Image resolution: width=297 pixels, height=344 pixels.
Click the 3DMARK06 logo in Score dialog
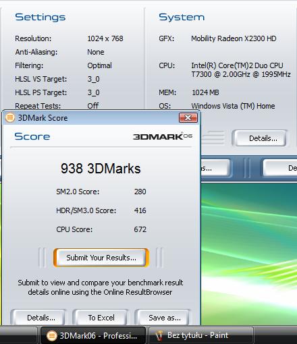163,136
